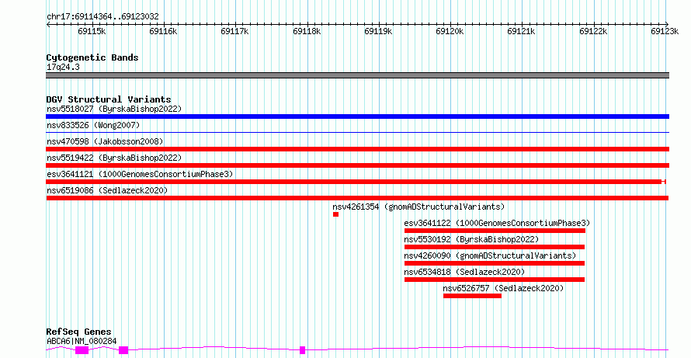Click the 69116k ruler tick label
The height and width of the screenshot is (358, 691).
click(x=164, y=31)
